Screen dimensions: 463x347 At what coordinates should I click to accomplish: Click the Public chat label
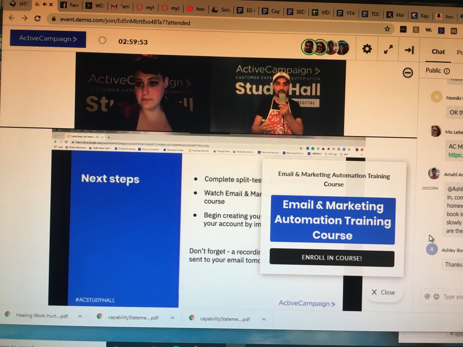pos(433,71)
